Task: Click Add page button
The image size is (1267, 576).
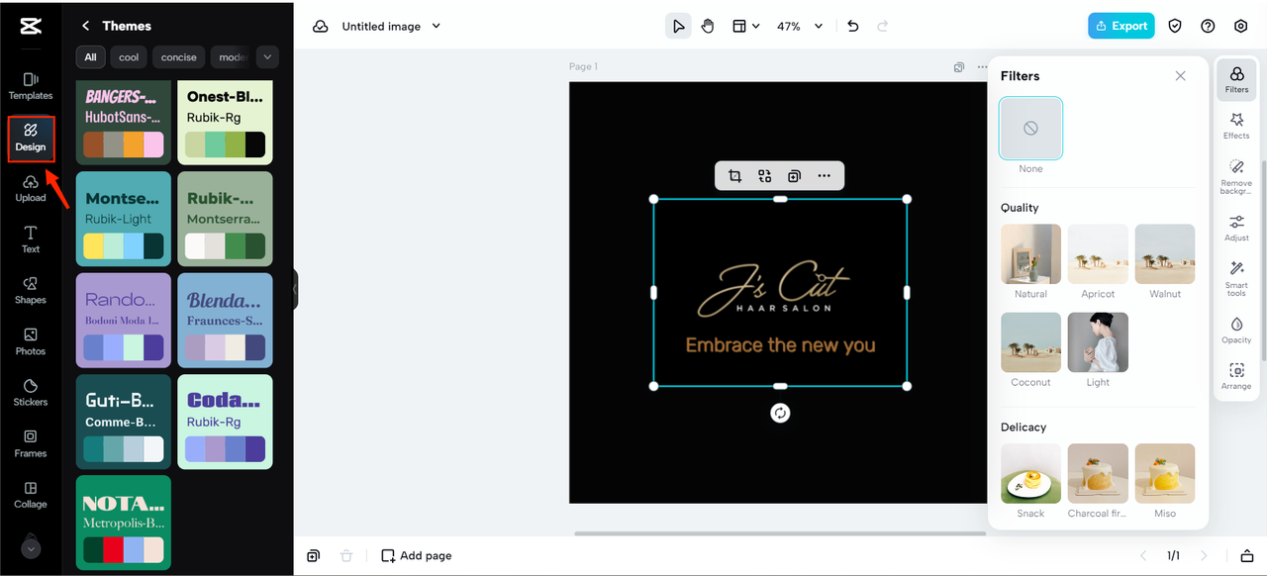Action: 417,555
